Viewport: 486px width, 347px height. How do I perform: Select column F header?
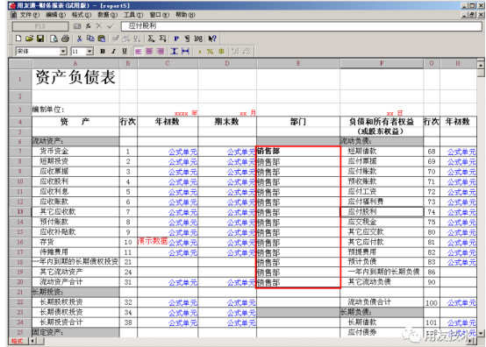pos(382,63)
